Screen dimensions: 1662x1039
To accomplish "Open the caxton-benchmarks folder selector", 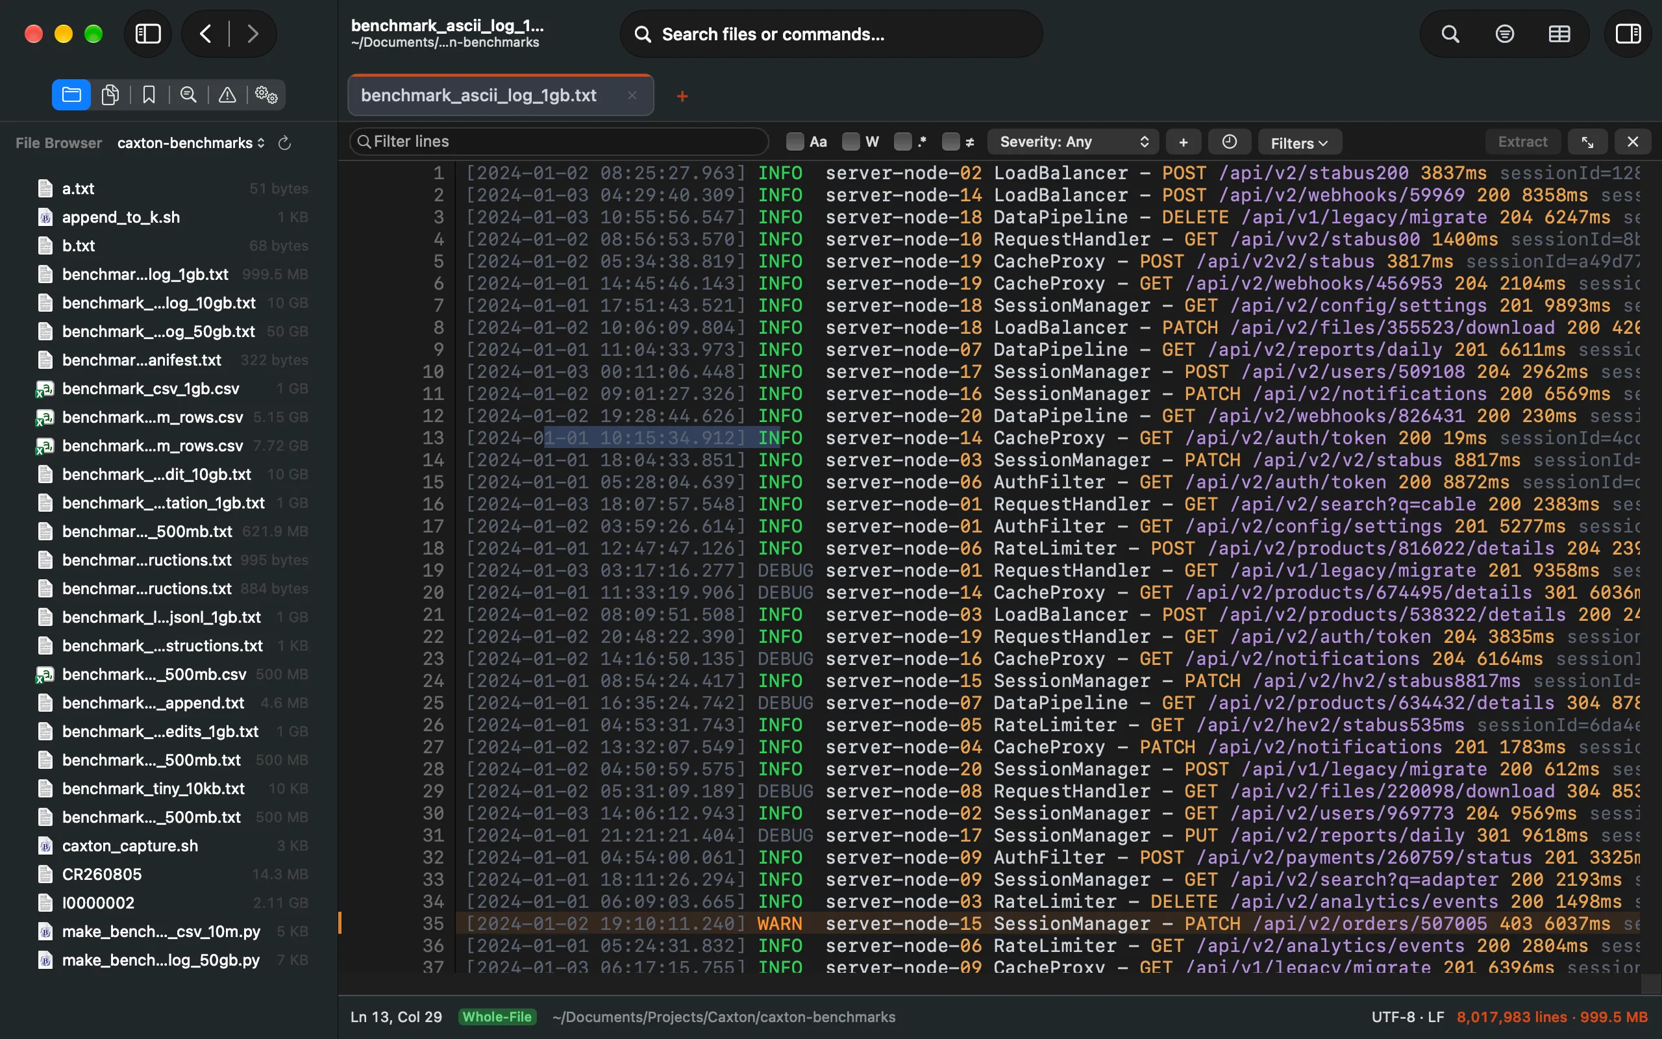I will coord(191,143).
